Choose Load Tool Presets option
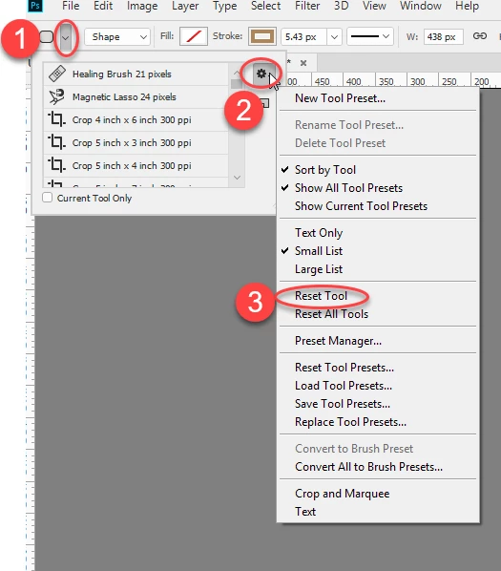The image size is (501, 571). coord(378,386)
